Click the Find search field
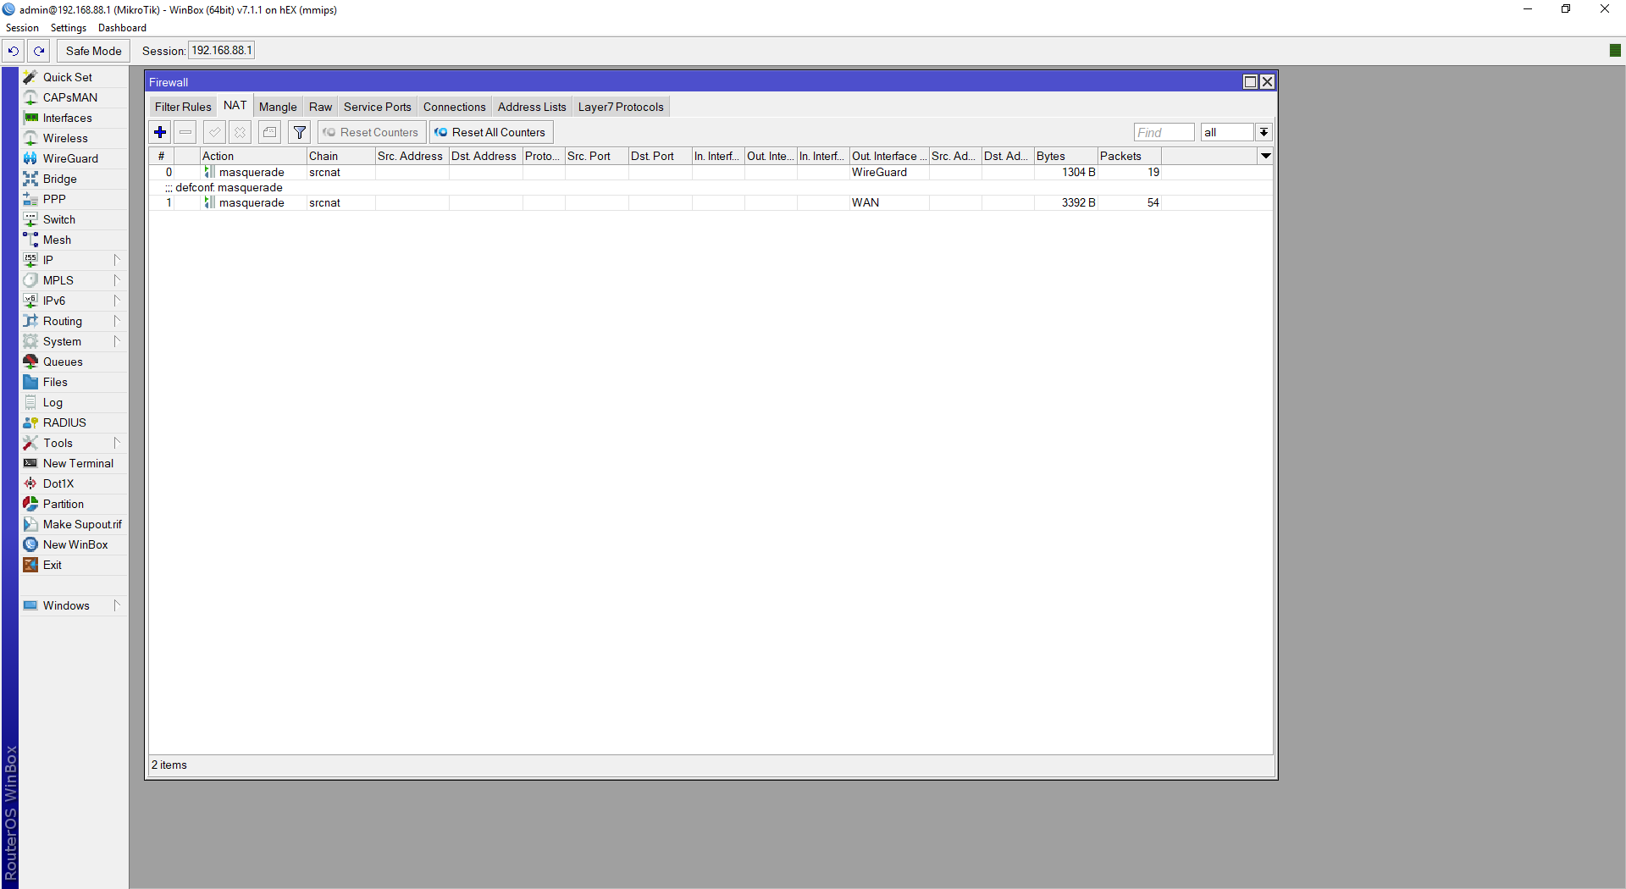1626x889 pixels. 1164,132
